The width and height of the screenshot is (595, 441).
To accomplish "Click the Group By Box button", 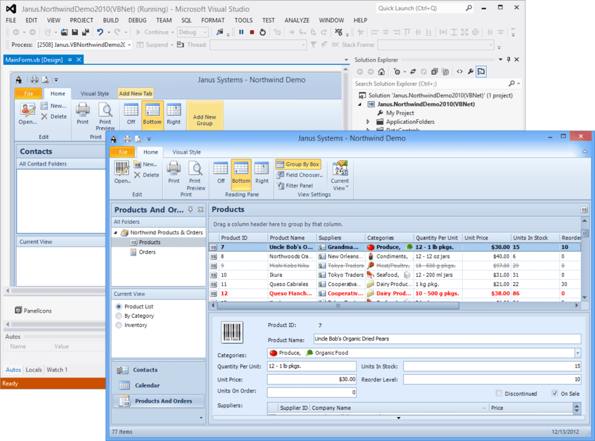I will 298,164.
